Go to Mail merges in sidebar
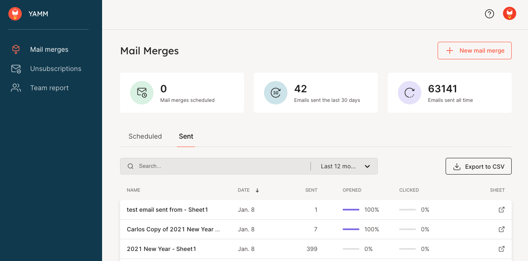 [49, 50]
